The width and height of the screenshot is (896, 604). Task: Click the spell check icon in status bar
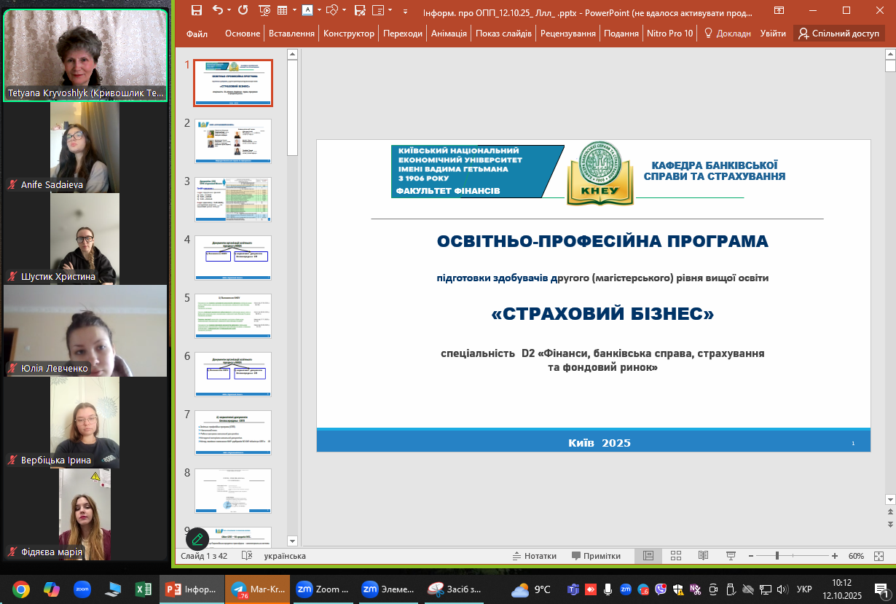(x=247, y=556)
